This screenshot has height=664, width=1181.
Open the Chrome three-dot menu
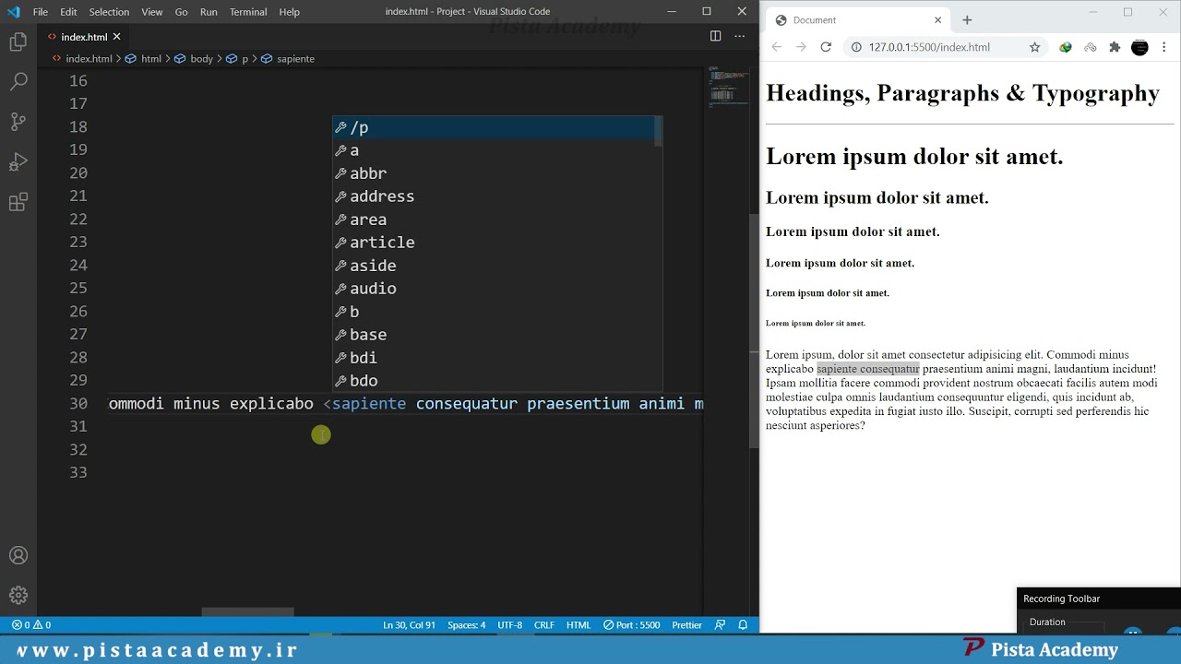(x=1164, y=47)
